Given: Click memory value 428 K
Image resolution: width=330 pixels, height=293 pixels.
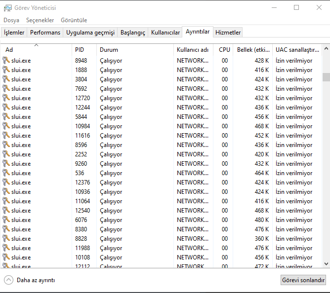Looking at the screenshot, I should click(x=262, y=61).
